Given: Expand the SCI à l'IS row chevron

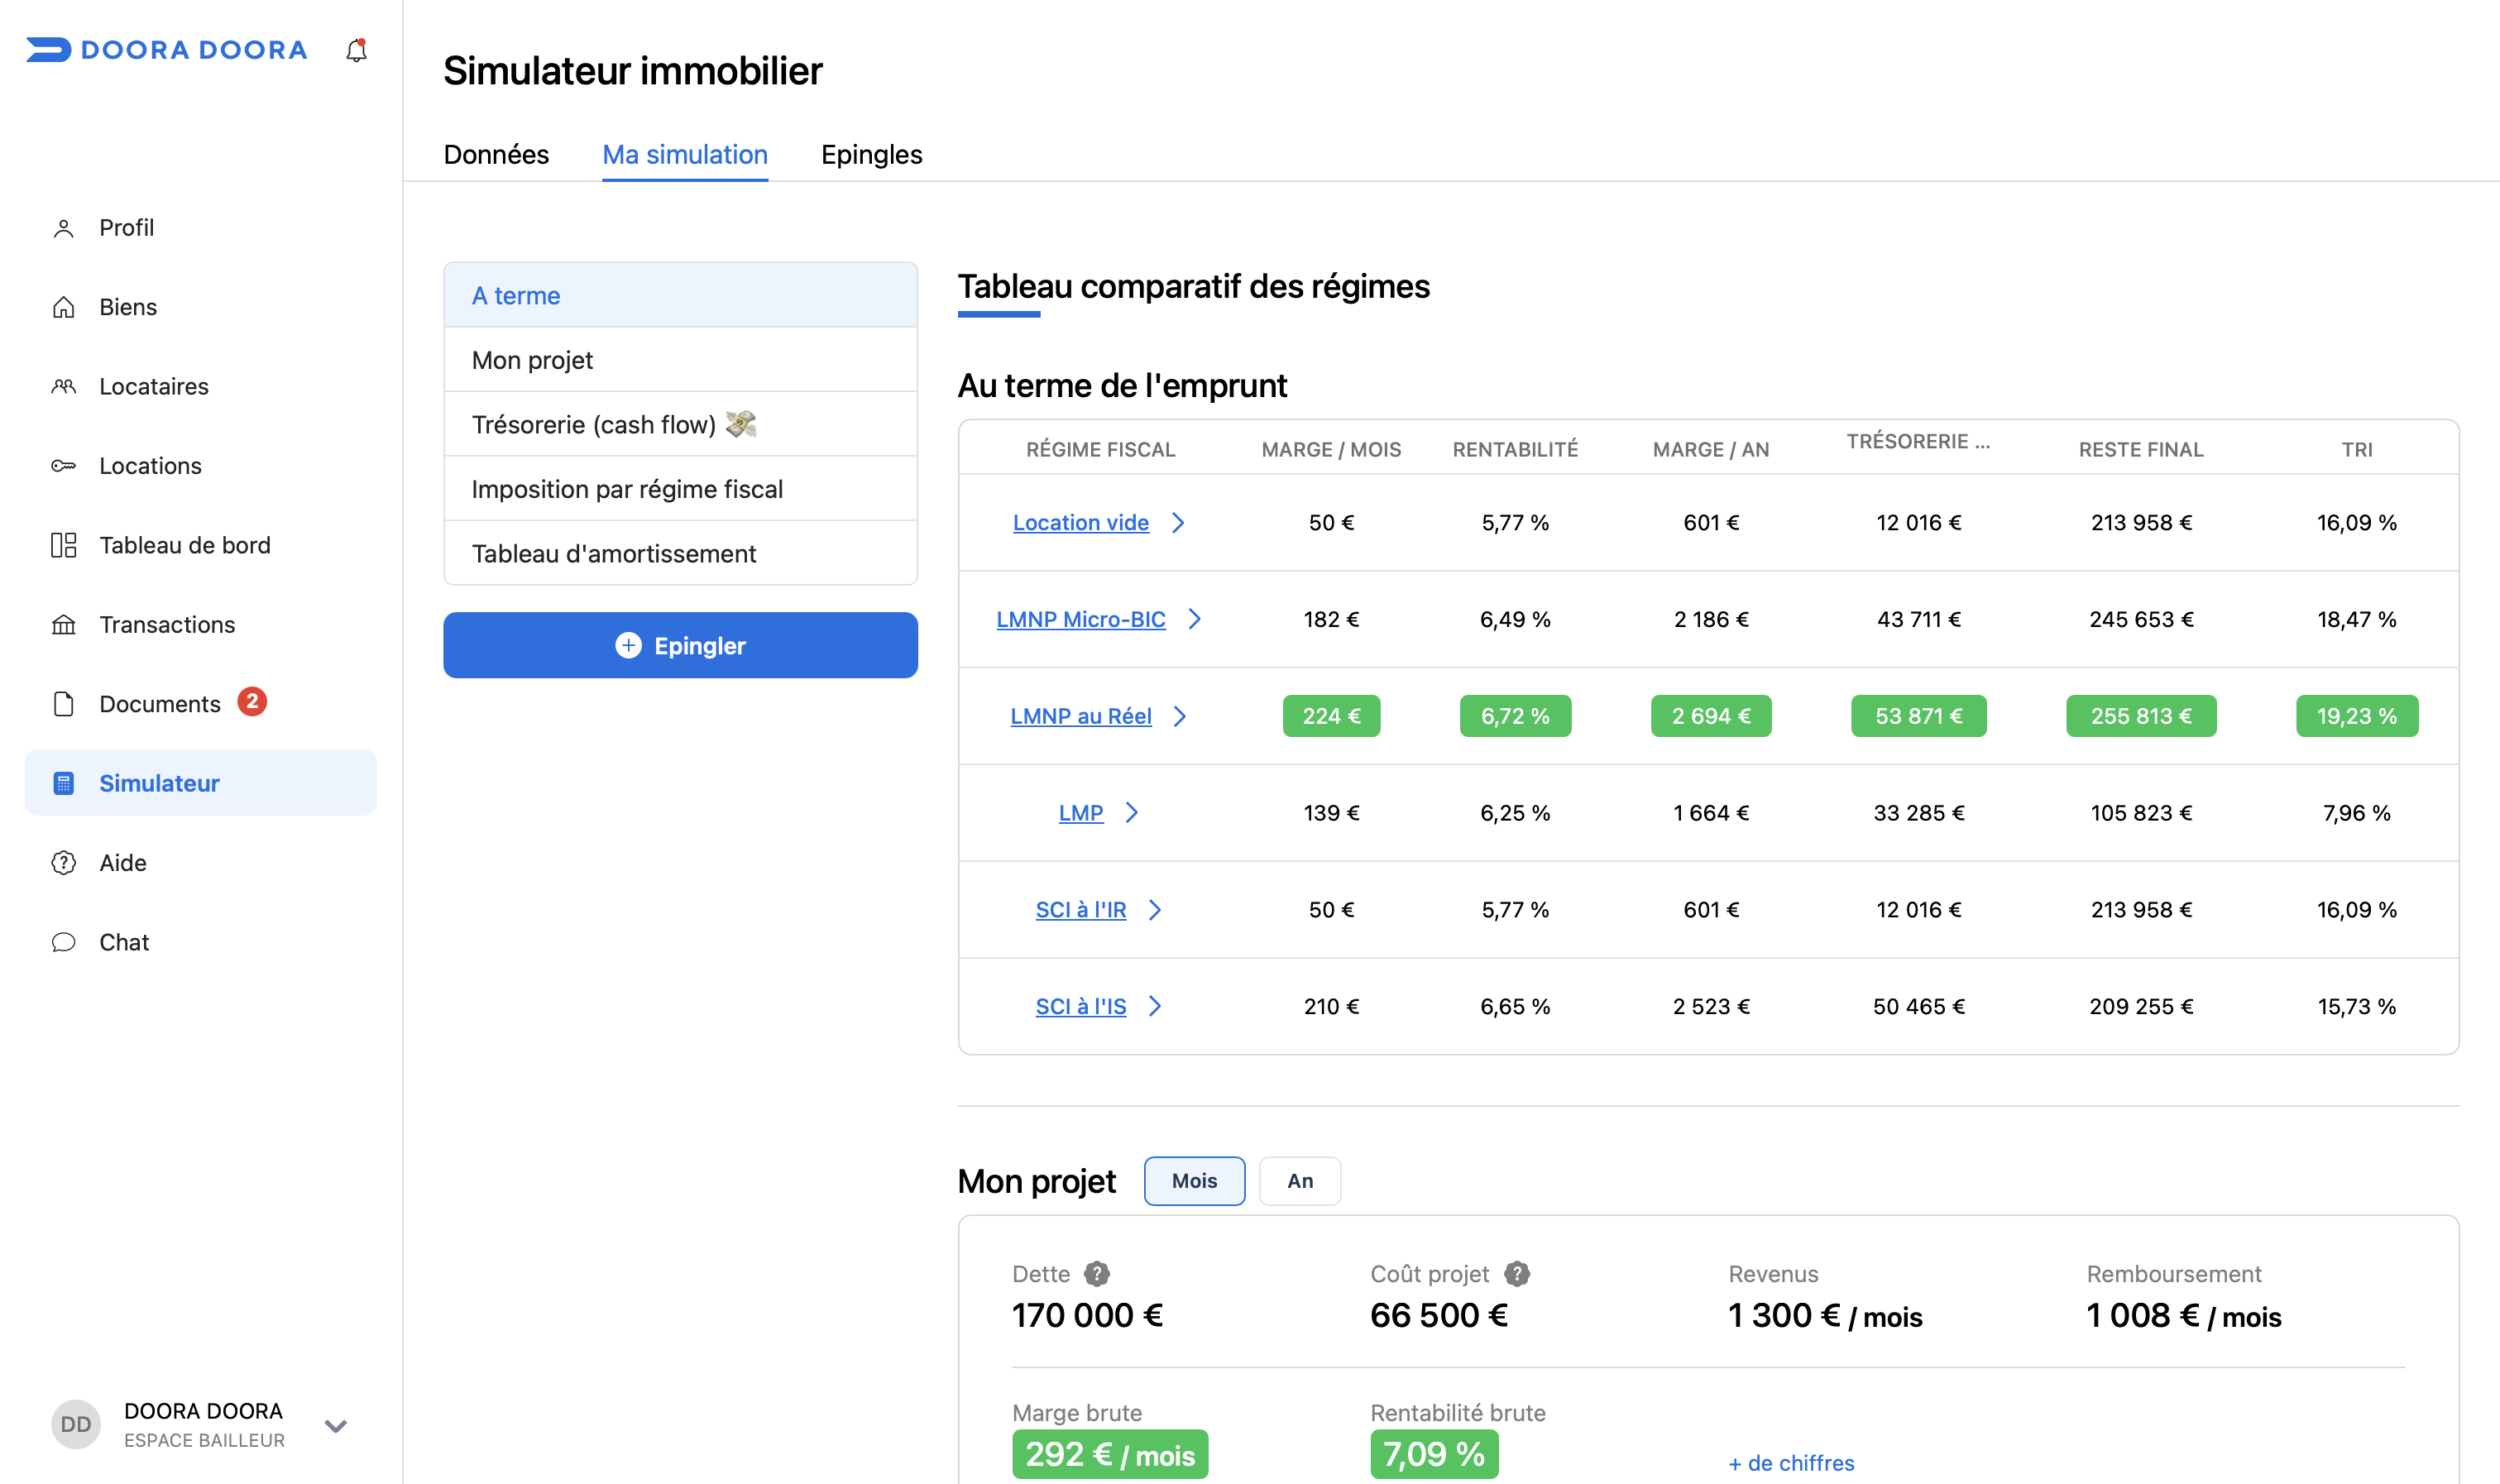Looking at the screenshot, I should 1155,1006.
